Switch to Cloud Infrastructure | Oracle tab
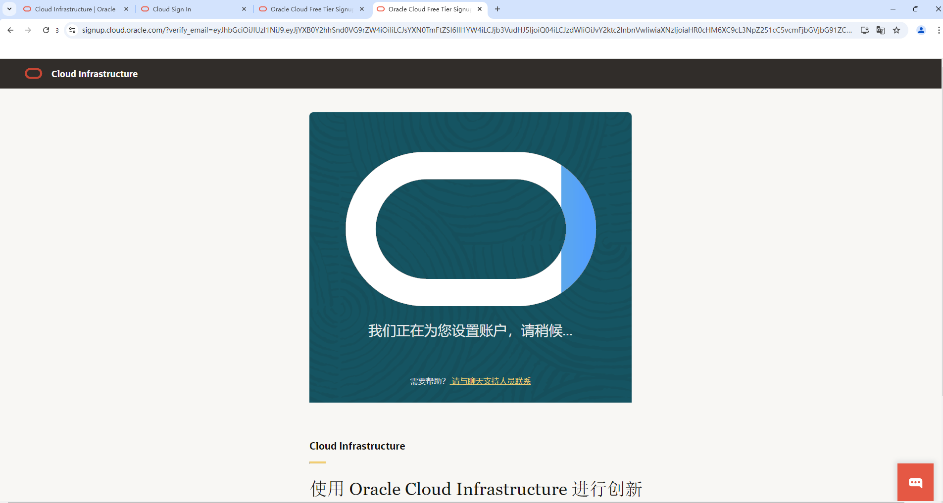Image resolution: width=943 pixels, height=503 pixels. 75,9
